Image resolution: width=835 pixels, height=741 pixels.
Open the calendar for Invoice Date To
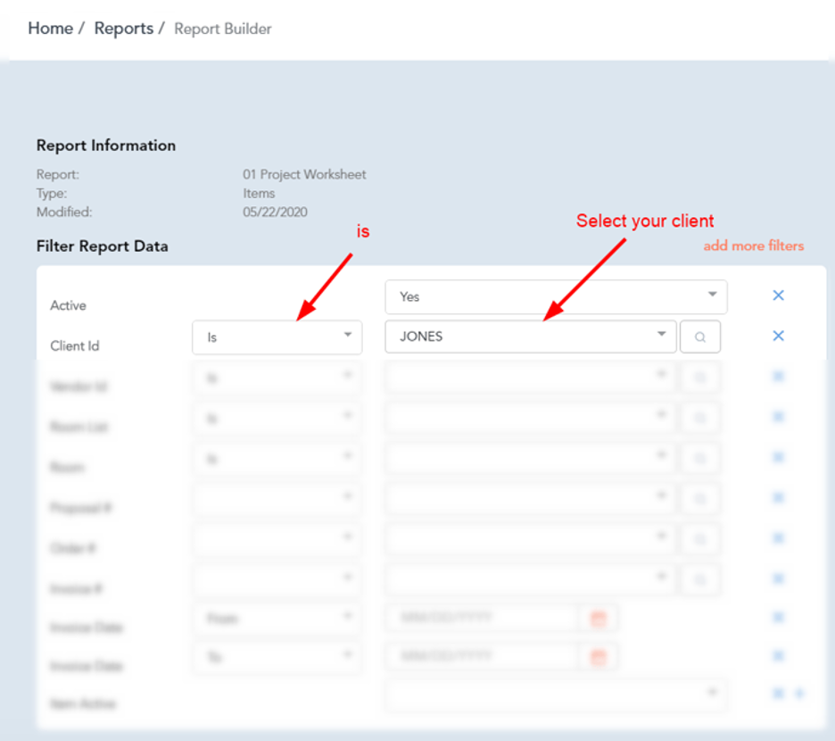[599, 657]
